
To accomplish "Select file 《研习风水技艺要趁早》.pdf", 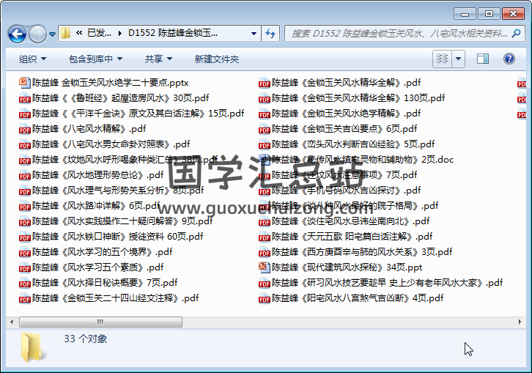I will click(380, 283).
